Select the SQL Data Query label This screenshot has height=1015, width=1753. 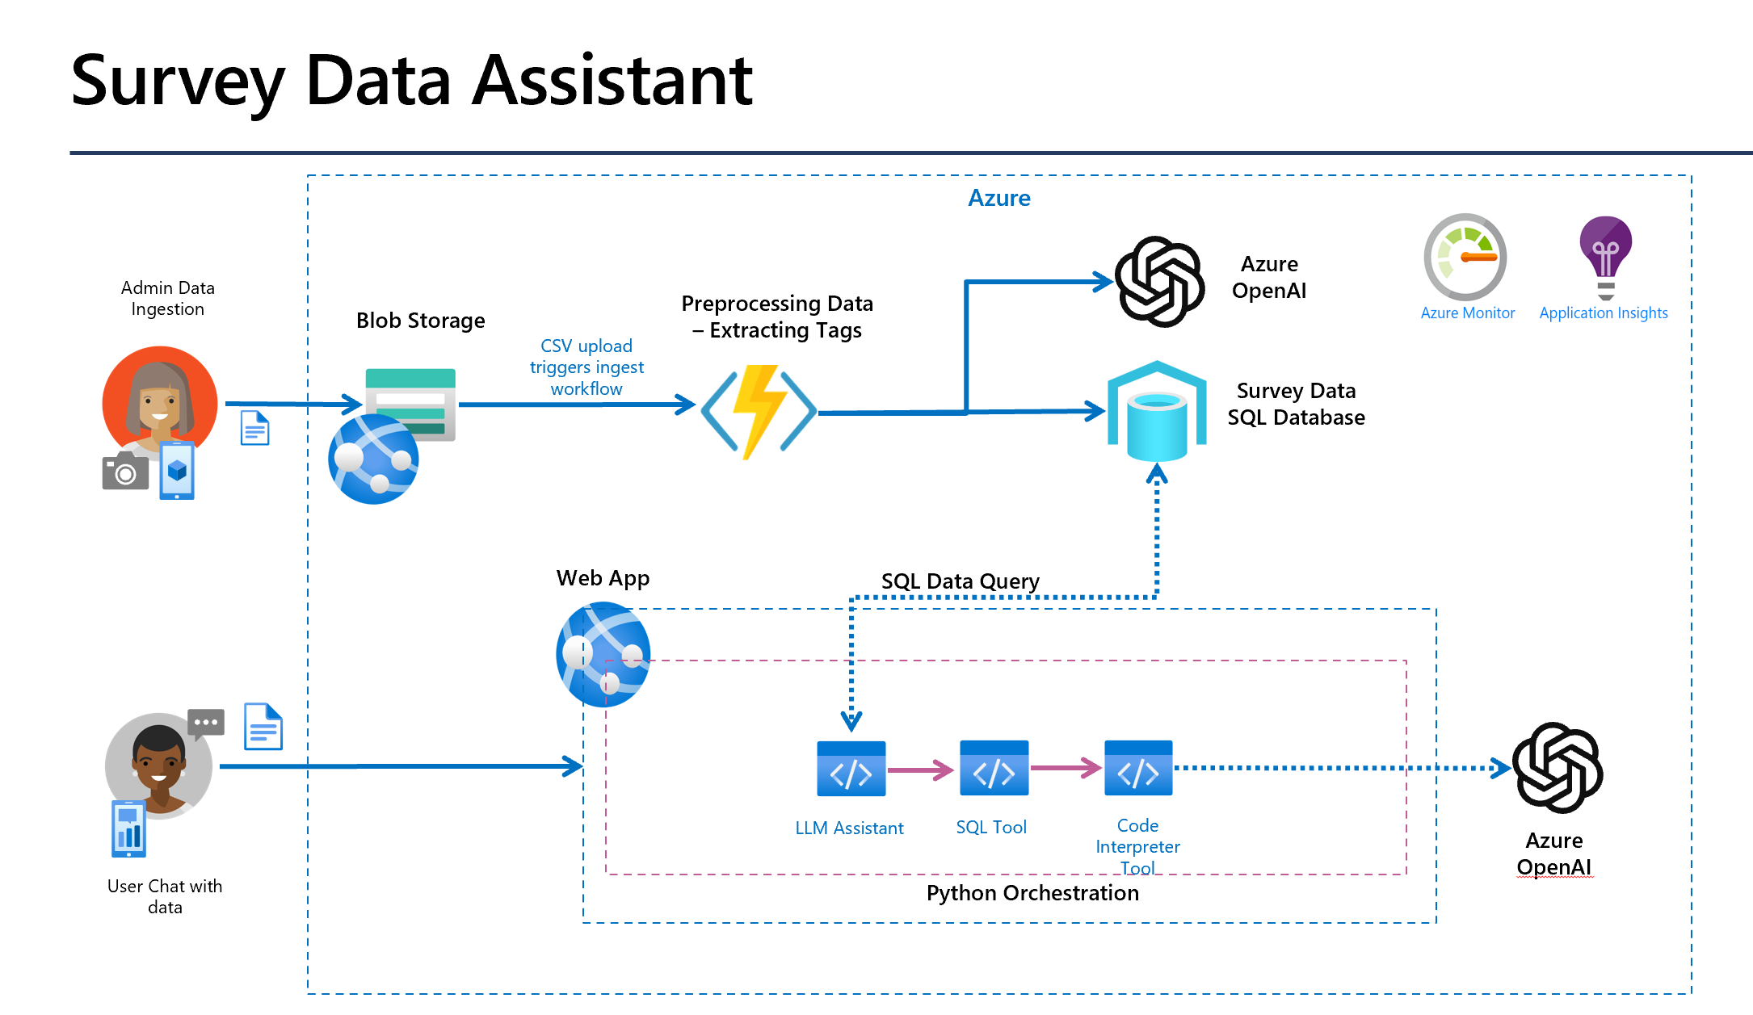pyautogui.click(x=960, y=581)
